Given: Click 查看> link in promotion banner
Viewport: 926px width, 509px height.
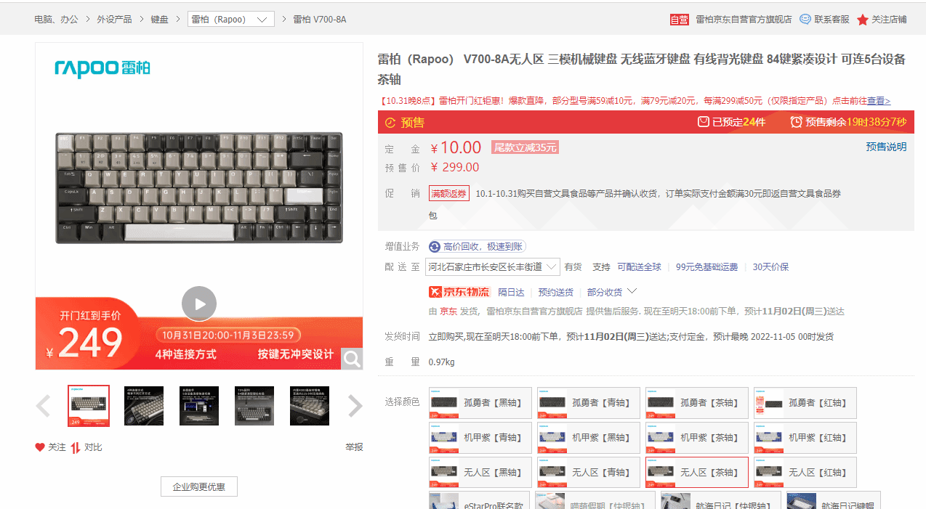Looking at the screenshot, I should 879,101.
